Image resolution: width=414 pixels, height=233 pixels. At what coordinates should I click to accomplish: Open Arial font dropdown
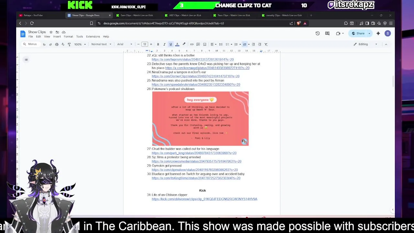pyautogui.click(x=125, y=44)
